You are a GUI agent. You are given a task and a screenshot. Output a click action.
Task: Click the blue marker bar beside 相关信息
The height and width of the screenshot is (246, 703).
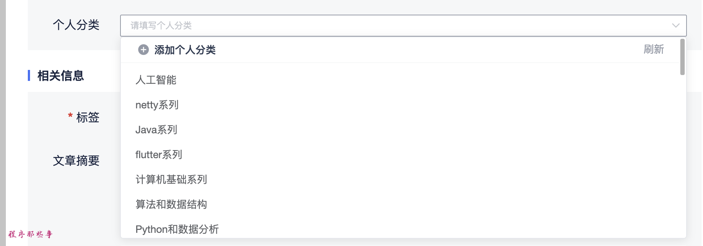(x=29, y=75)
